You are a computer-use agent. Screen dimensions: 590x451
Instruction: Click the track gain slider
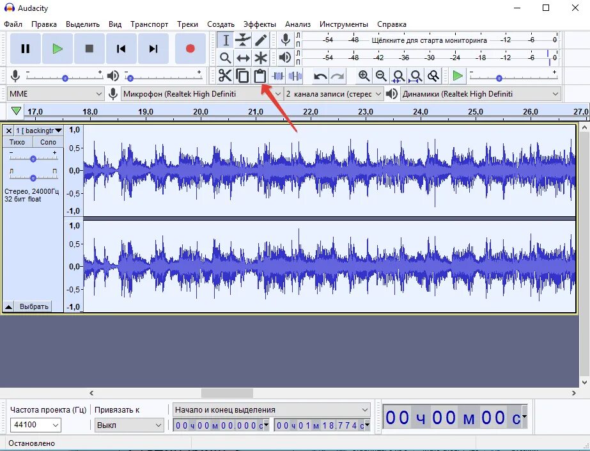(33, 159)
